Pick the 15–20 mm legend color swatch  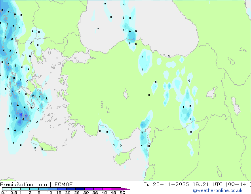point(62,189)
